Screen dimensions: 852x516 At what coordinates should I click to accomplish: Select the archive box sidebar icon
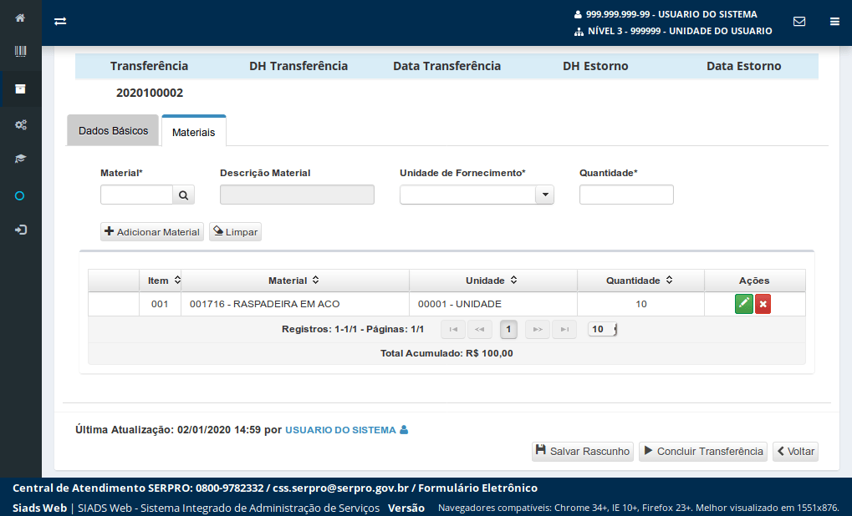tap(20, 89)
